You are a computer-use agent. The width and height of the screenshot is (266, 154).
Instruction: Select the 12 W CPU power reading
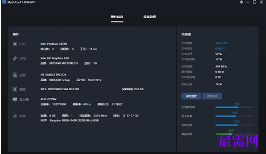tap(219, 59)
